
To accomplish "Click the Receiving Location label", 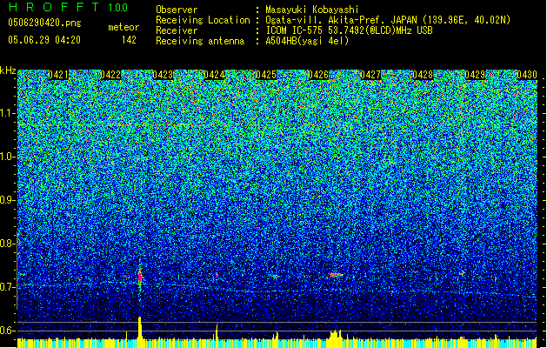I will [203, 20].
